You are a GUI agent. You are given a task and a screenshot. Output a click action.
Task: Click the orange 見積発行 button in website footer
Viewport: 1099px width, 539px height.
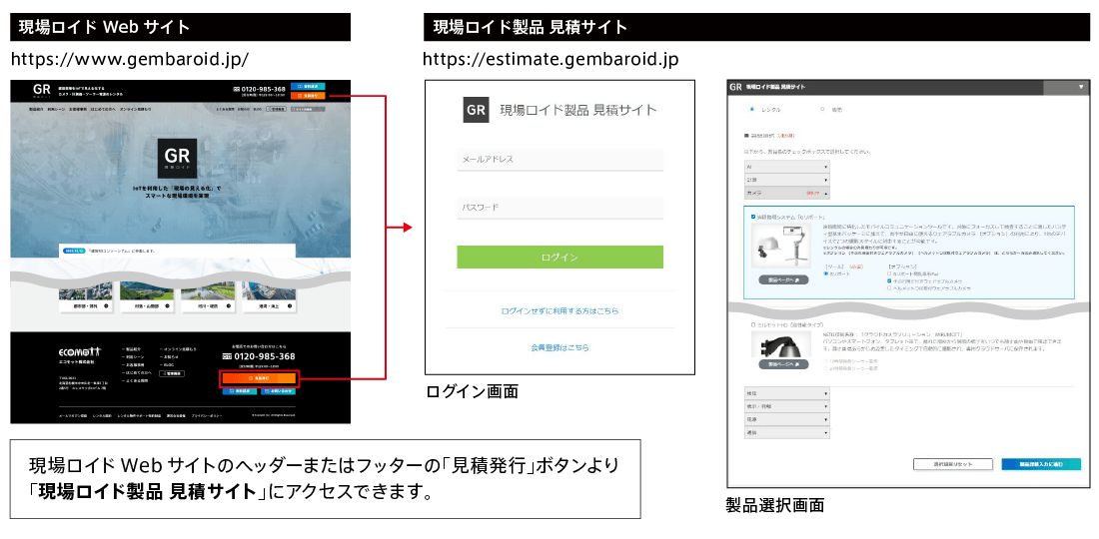click(258, 379)
